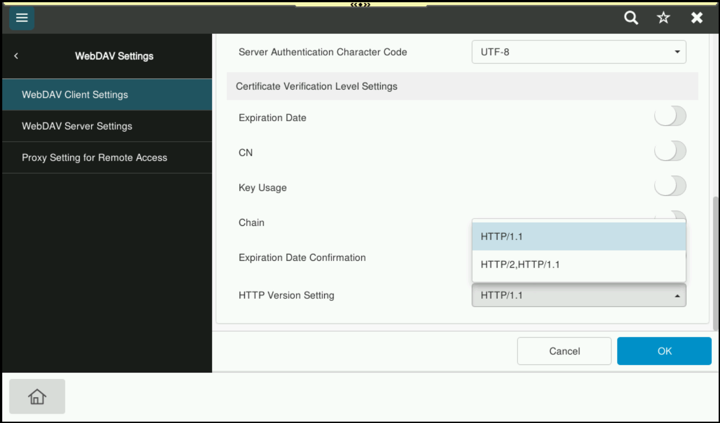The height and width of the screenshot is (423, 720).
Task: Click the search magnifier icon
Action: [631, 18]
